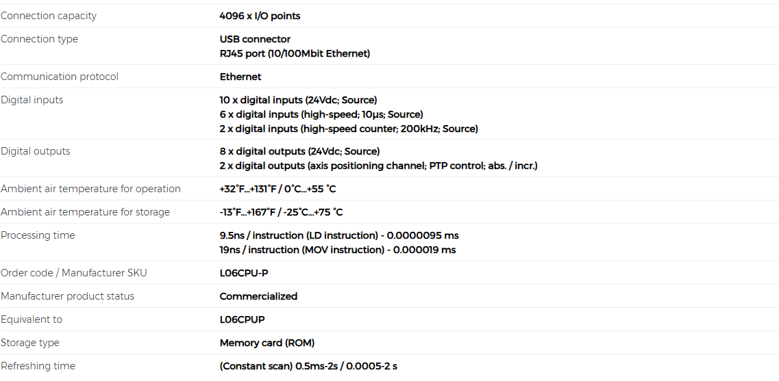The image size is (779, 381).
Task: Click the order code value "L06CPU-P"
Action: coord(244,273)
